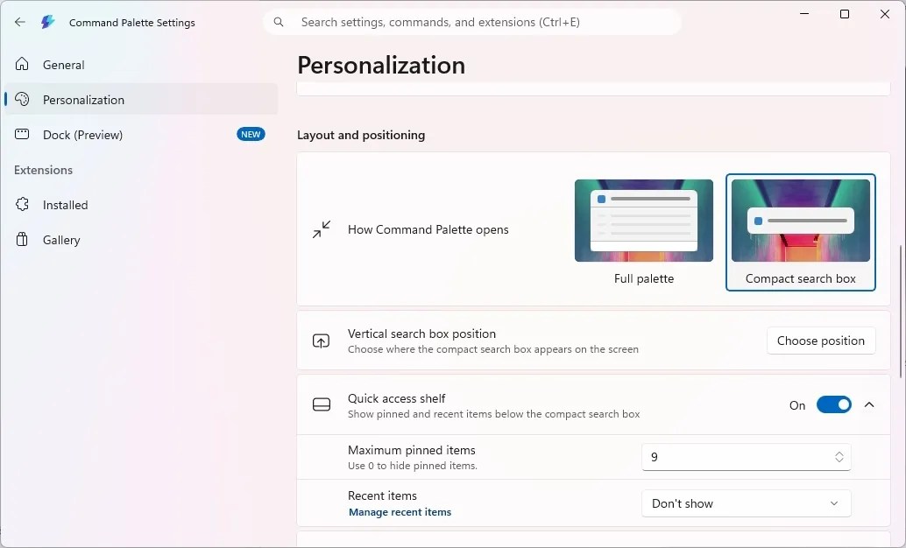The height and width of the screenshot is (548, 906).
Task: Select the Full palette layout option
Action: pos(644,232)
